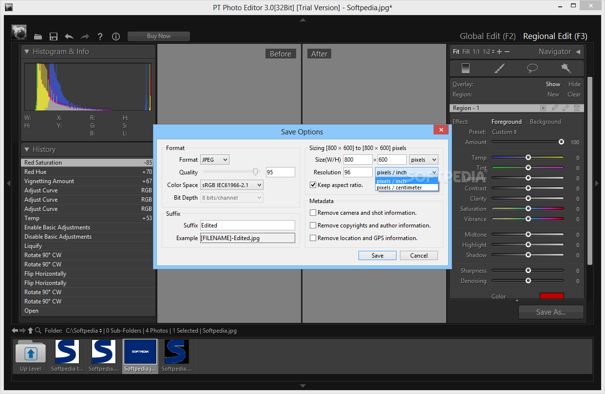Select the Red Hue history step

point(88,172)
